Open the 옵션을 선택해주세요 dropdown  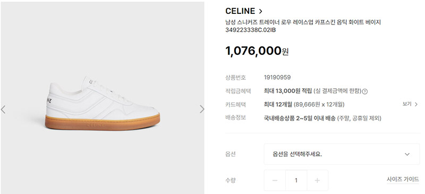pyautogui.click(x=342, y=154)
